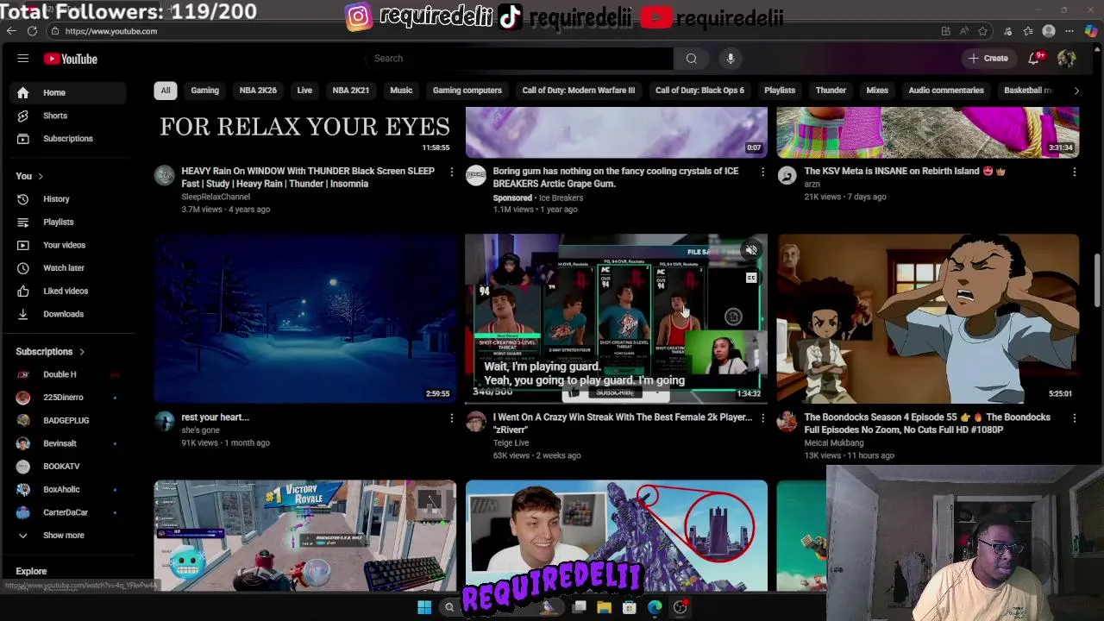Open the Meical Mukbang channel link
This screenshot has width=1104, height=621.
click(833, 443)
